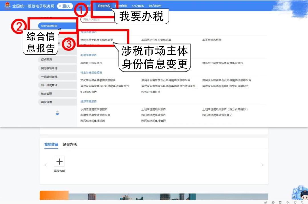Open the 公众服务 top menu
Viewport: 308px width, 204px height.
click(x=138, y=6)
